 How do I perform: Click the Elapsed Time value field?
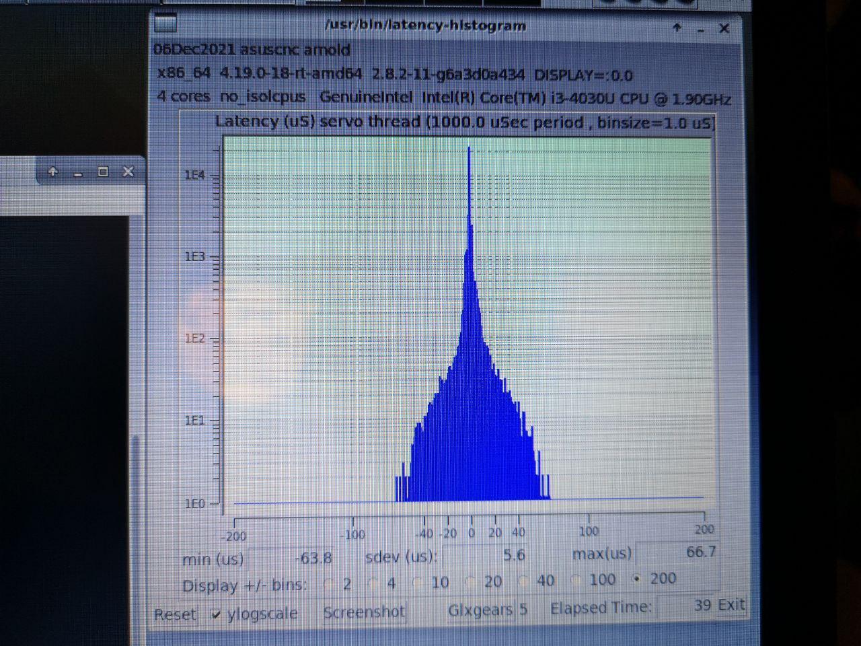pos(686,605)
